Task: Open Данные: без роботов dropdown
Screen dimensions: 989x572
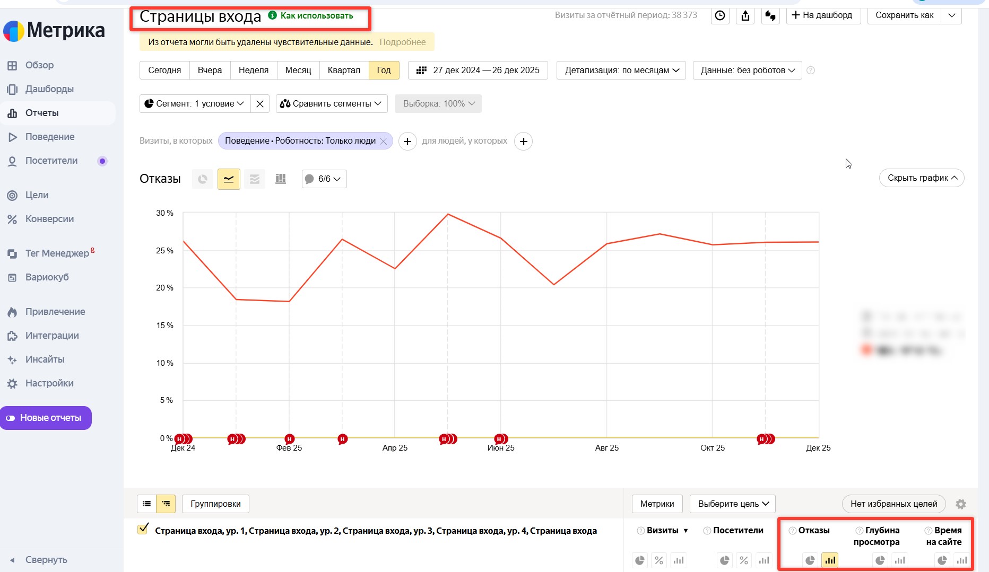Action: tap(748, 70)
